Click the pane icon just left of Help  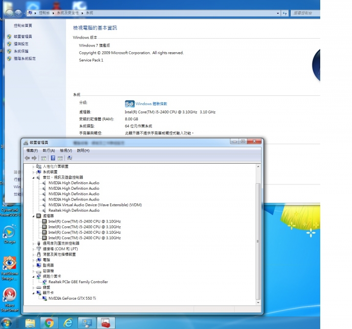[44, 158]
